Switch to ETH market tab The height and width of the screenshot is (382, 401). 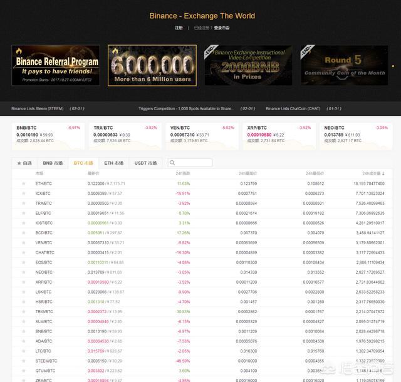[114, 163]
